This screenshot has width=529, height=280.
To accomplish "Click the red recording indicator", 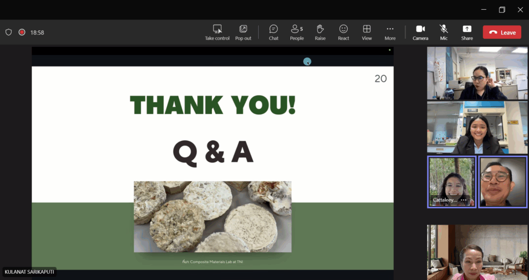I will click(x=22, y=32).
